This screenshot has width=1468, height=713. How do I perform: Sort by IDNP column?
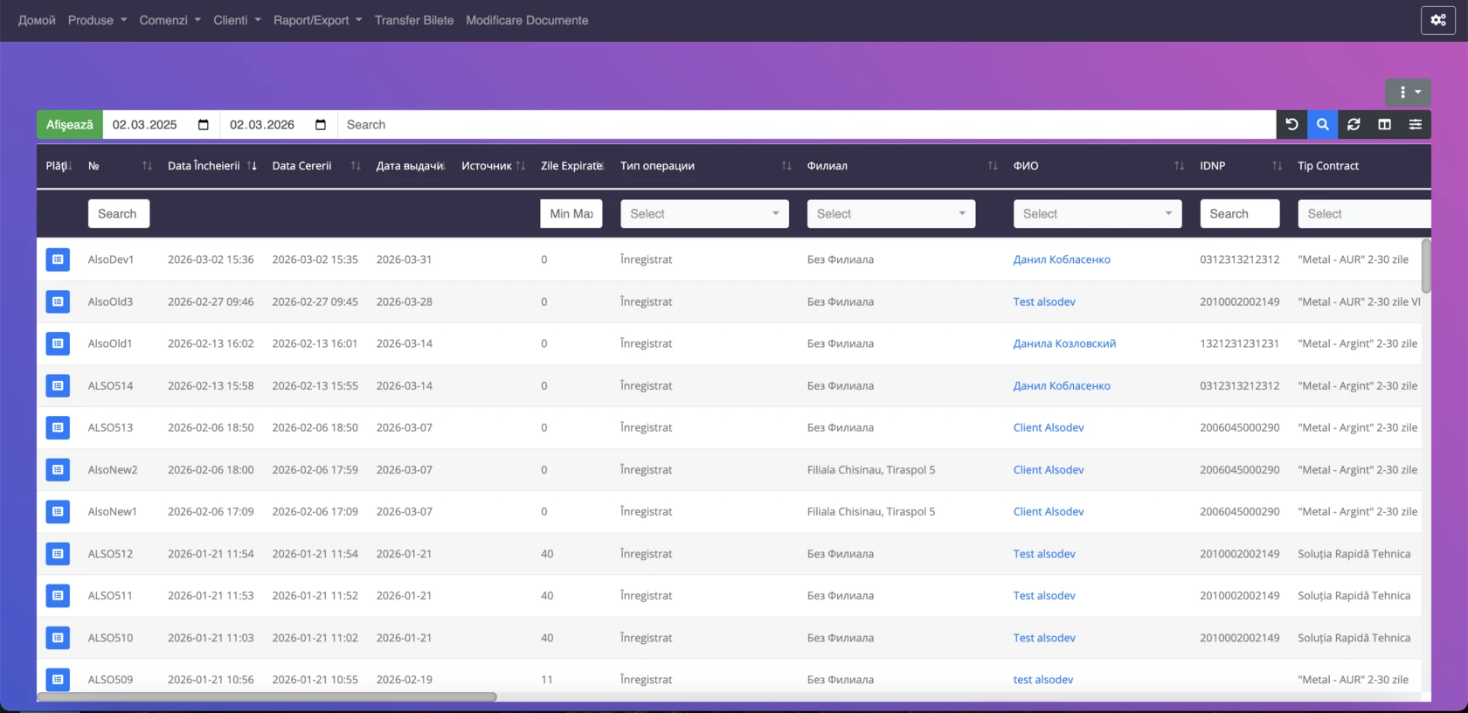pos(1278,166)
